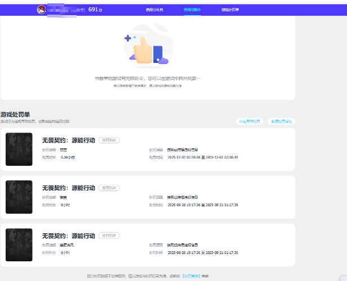The width and height of the screenshot is (347, 281).
Task: Click the status badge on the 禁麦克风 penalty card
Action: coord(109,235)
